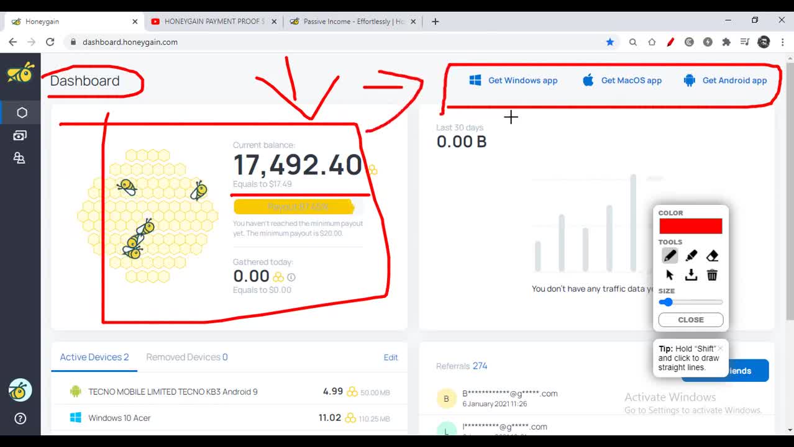The width and height of the screenshot is (794, 447).
Task: Switch to Passive Income browser tab
Action: (354, 21)
